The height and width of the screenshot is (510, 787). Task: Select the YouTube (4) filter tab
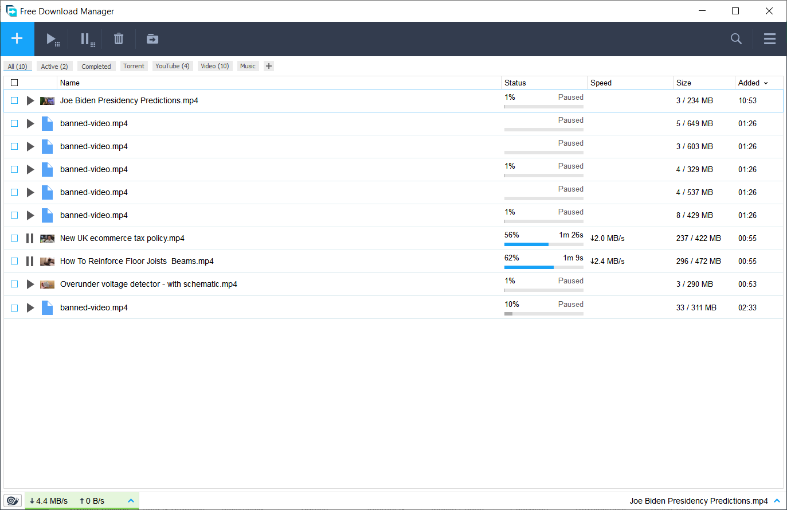pos(173,66)
